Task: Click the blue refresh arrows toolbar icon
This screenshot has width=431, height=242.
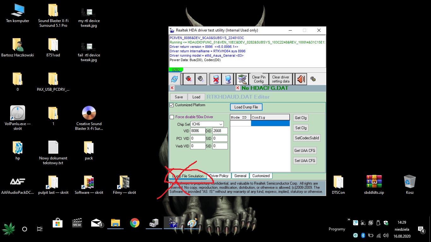Action: 174,79
